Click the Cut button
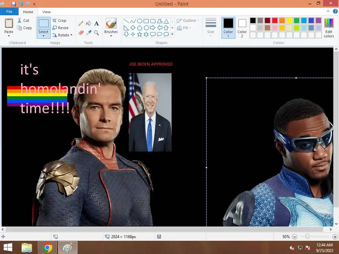 24,21
